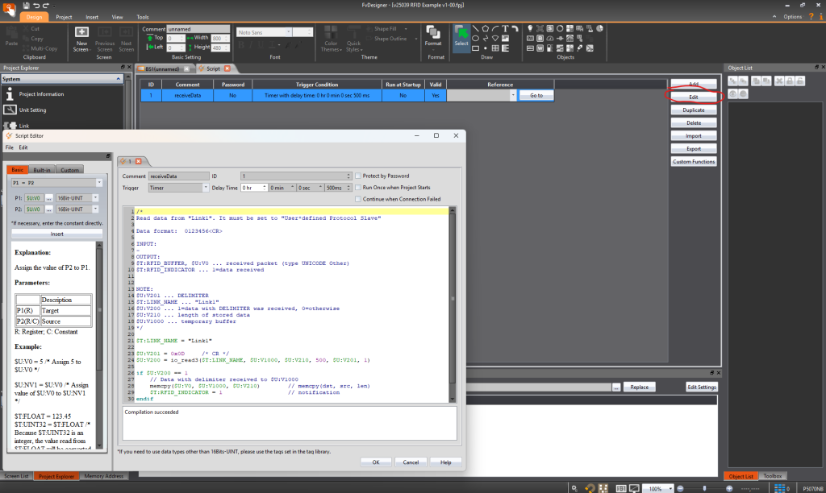Click the Select tool in Draw group
826x493 pixels.
click(461, 36)
